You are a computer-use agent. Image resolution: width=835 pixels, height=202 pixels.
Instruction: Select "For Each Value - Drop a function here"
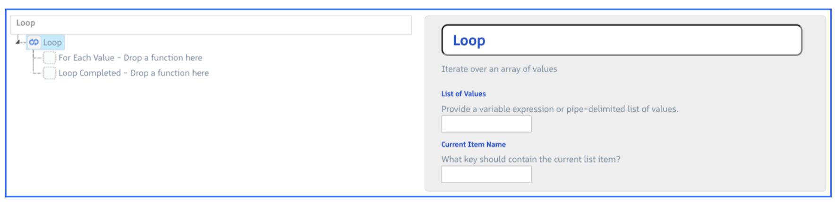click(x=130, y=58)
